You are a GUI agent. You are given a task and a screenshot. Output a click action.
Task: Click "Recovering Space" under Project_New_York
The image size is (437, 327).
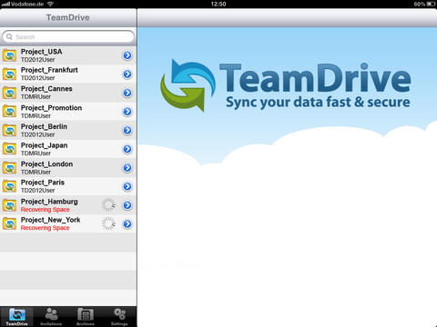tap(46, 228)
